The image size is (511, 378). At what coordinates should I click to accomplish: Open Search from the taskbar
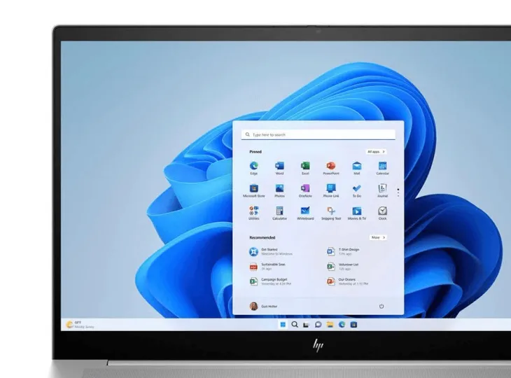[295, 325]
